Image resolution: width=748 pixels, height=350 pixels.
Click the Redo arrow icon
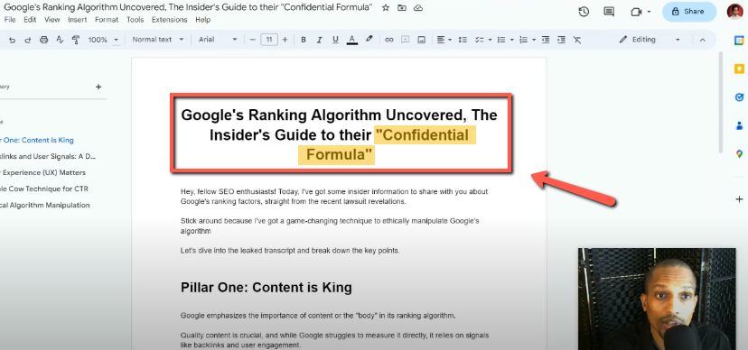coord(28,40)
